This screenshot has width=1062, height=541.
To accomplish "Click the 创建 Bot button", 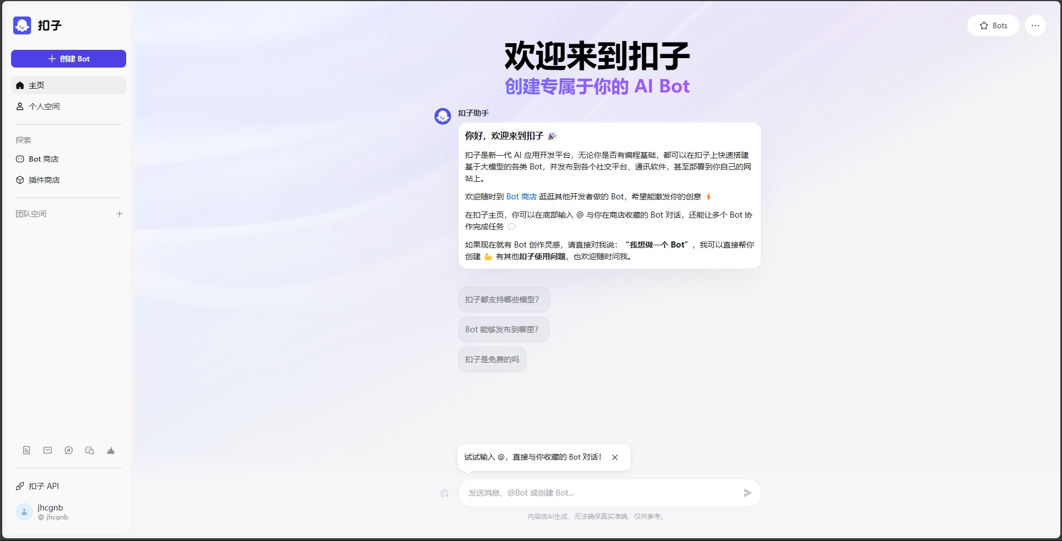I will [x=69, y=59].
